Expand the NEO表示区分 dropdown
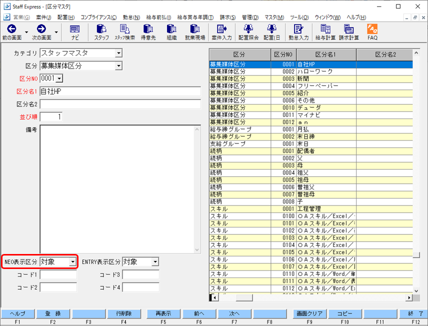The width and height of the screenshot is (428, 326). (72, 262)
